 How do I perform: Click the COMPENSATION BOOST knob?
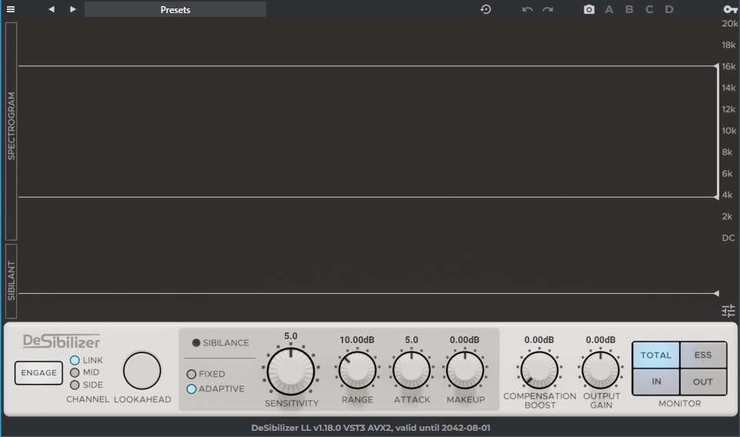click(x=539, y=371)
